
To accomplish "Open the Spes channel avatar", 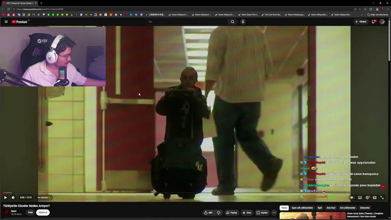I will (6, 212).
